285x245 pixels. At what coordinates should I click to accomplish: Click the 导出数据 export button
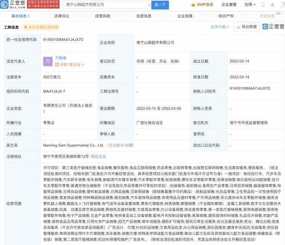[247, 27]
